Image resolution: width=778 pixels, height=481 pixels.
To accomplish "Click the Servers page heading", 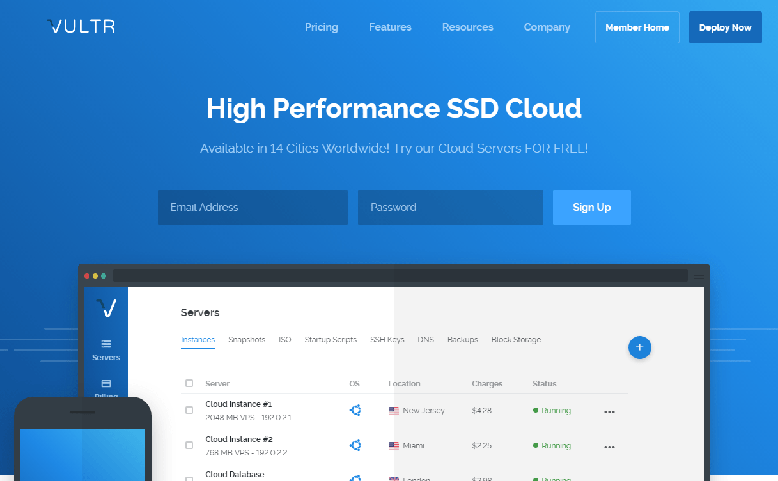I will (x=200, y=313).
